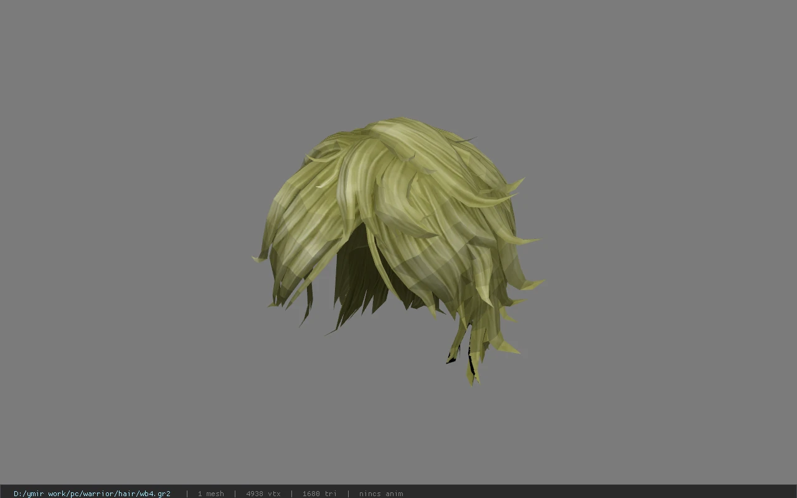Click the '1 mesh' status entry

point(210,494)
